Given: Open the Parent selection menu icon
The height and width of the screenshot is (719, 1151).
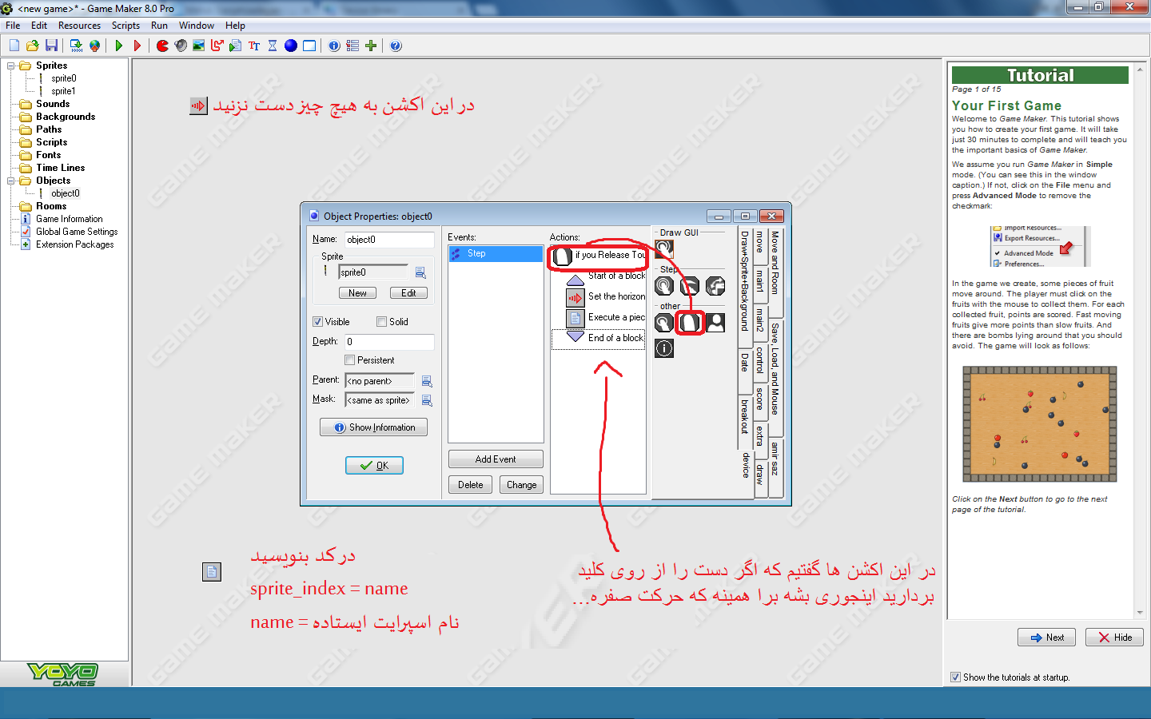Looking at the screenshot, I should [x=427, y=381].
